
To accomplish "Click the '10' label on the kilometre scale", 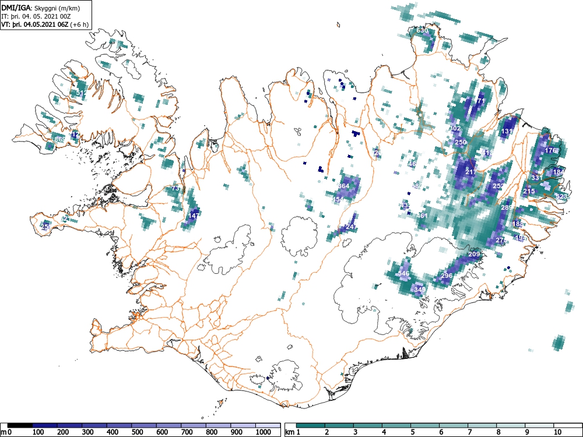I will (x=557, y=432).
